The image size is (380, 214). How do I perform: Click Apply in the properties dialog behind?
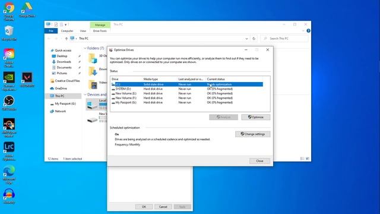pos(182,207)
